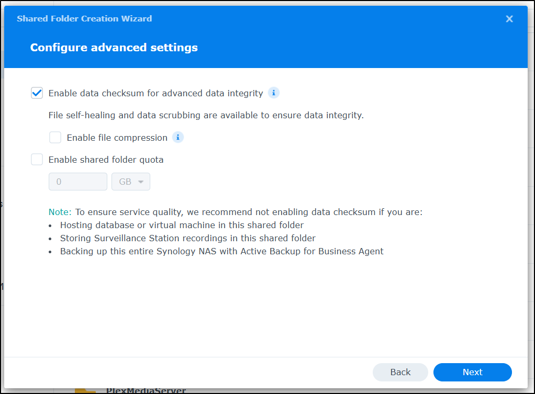The width and height of the screenshot is (535, 394).
Task: Tick the Enable file compression checkbox
Action: (x=55, y=138)
